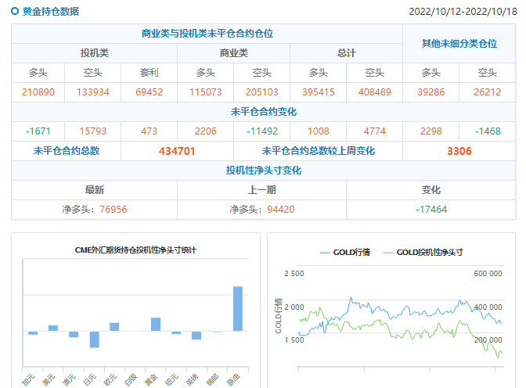The width and height of the screenshot is (526, 388).
Task: Click the open interest total value 434701
Action: tap(176, 151)
